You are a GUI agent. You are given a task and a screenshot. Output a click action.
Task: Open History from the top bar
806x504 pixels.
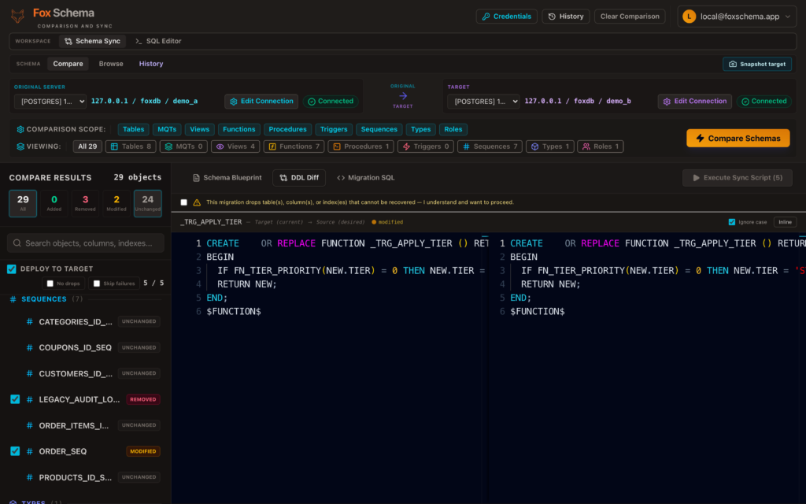point(565,17)
